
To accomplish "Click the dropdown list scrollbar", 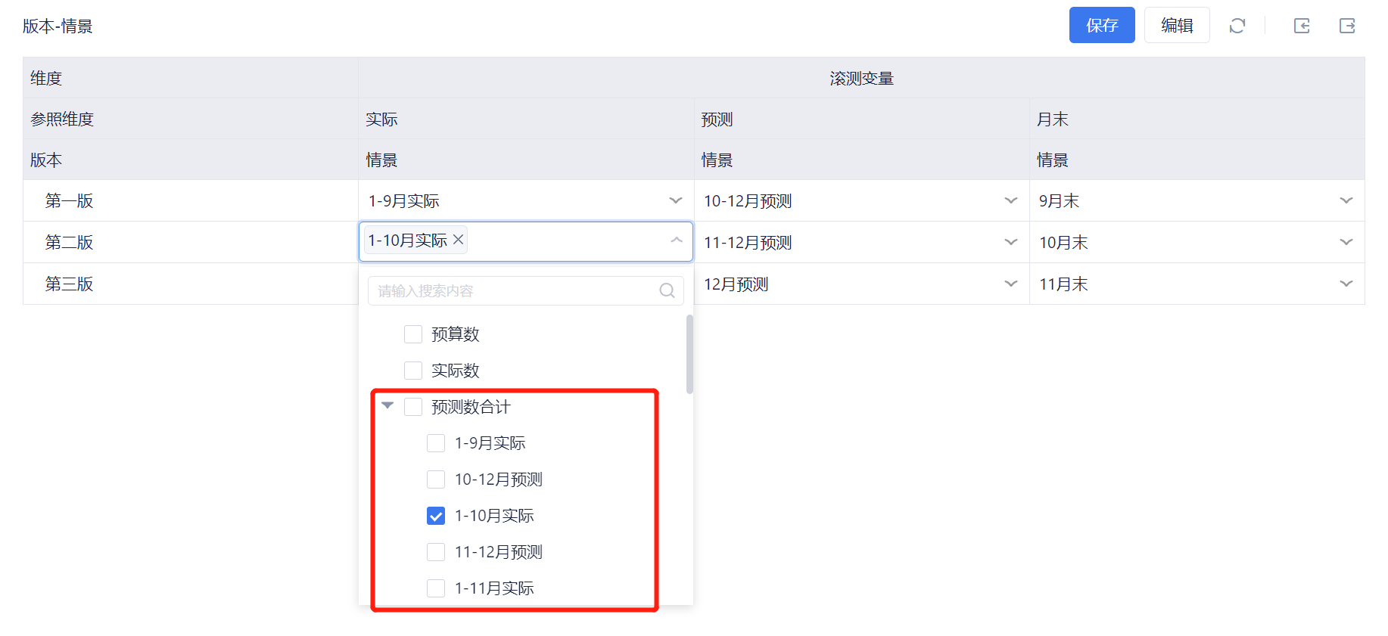I will click(x=689, y=354).
